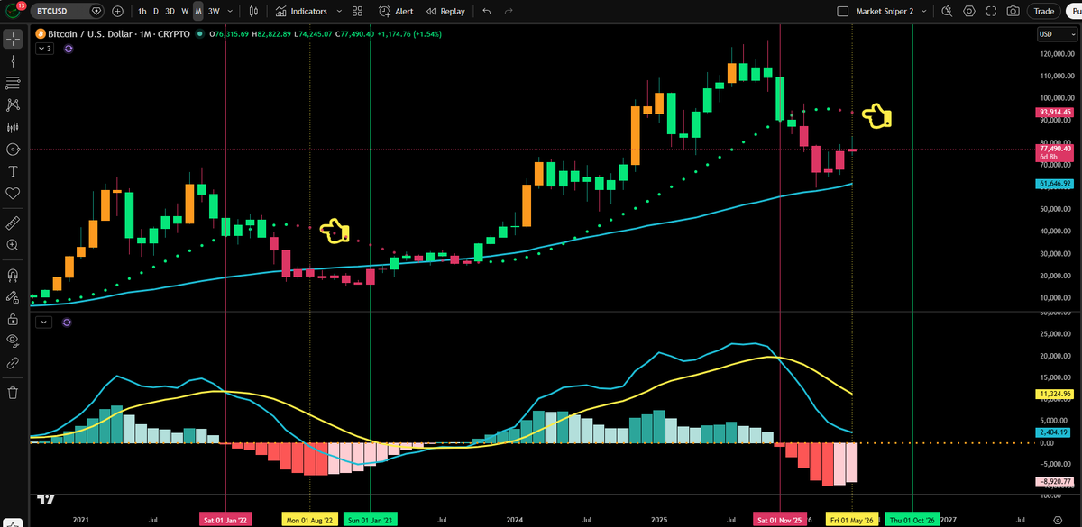Screen dimensions: 1082x527
Task: Open the forecasting and measurement tools
Action: point(13,127)
